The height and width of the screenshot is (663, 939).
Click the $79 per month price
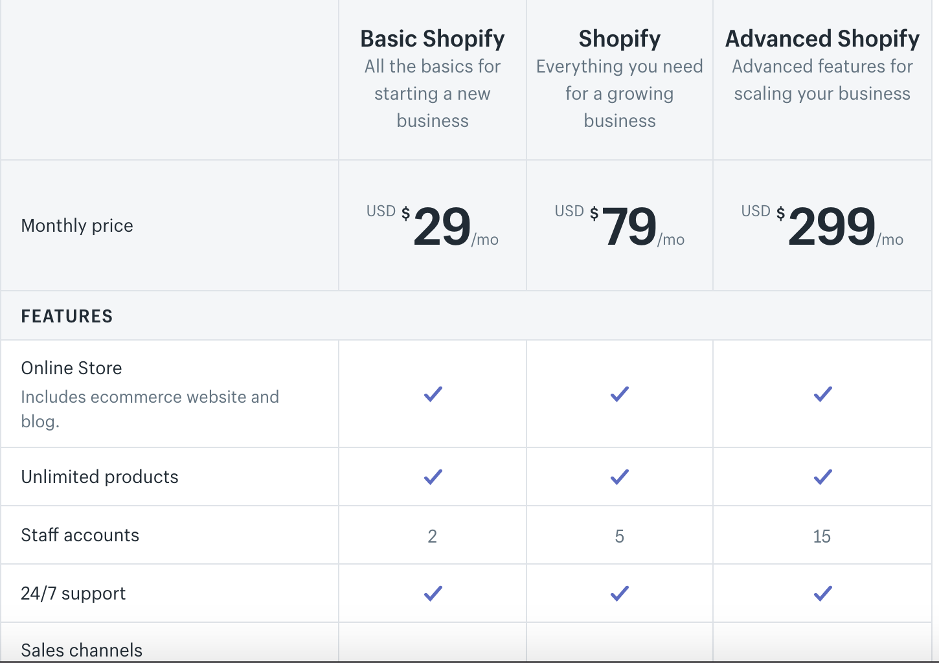tap(629, 227)
